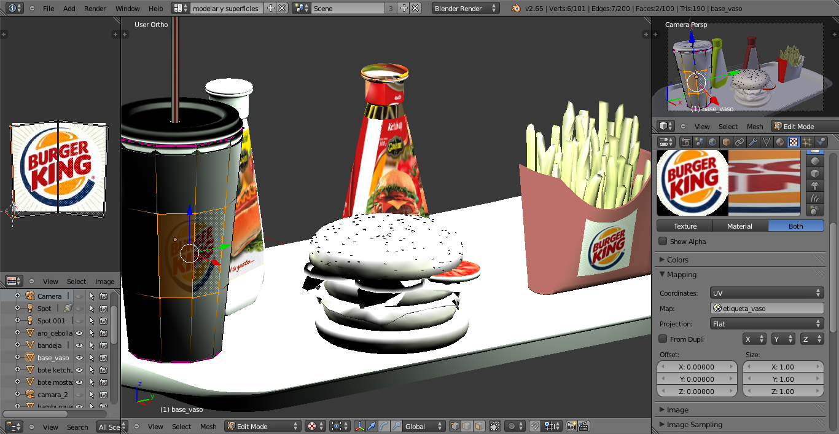The width and height of the screenshot is (839, 434).
Task: Open the Add menu
Action: click(x=69, y=9)
